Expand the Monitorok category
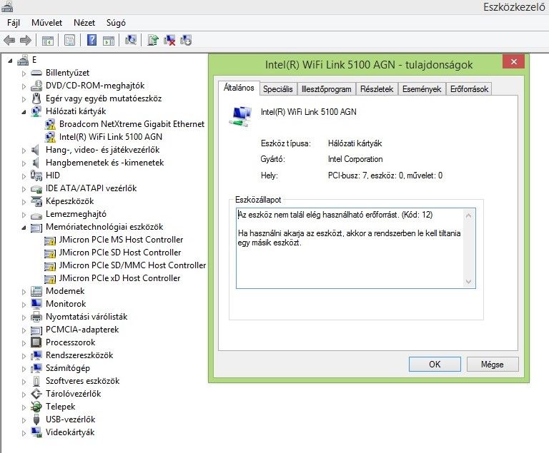The width and height of the screenshot is (549, 453). pyautogui.click(x=24, y=305)
